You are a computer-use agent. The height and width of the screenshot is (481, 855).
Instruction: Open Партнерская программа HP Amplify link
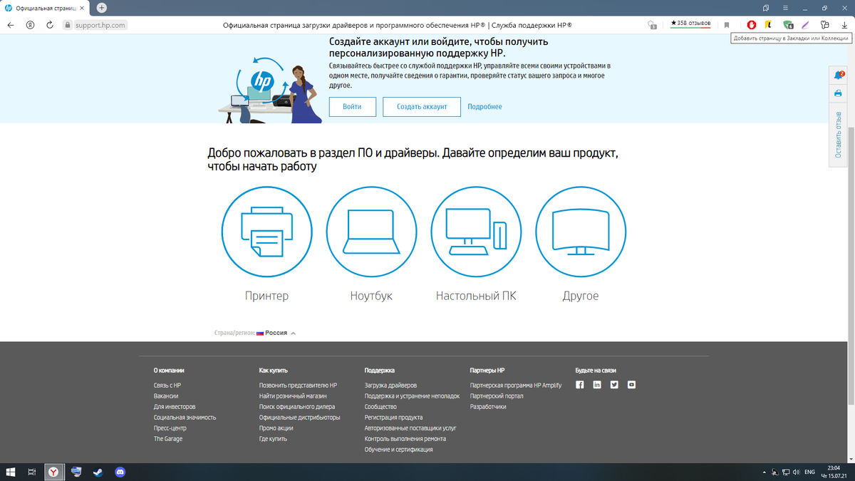[x=516, y=386]
